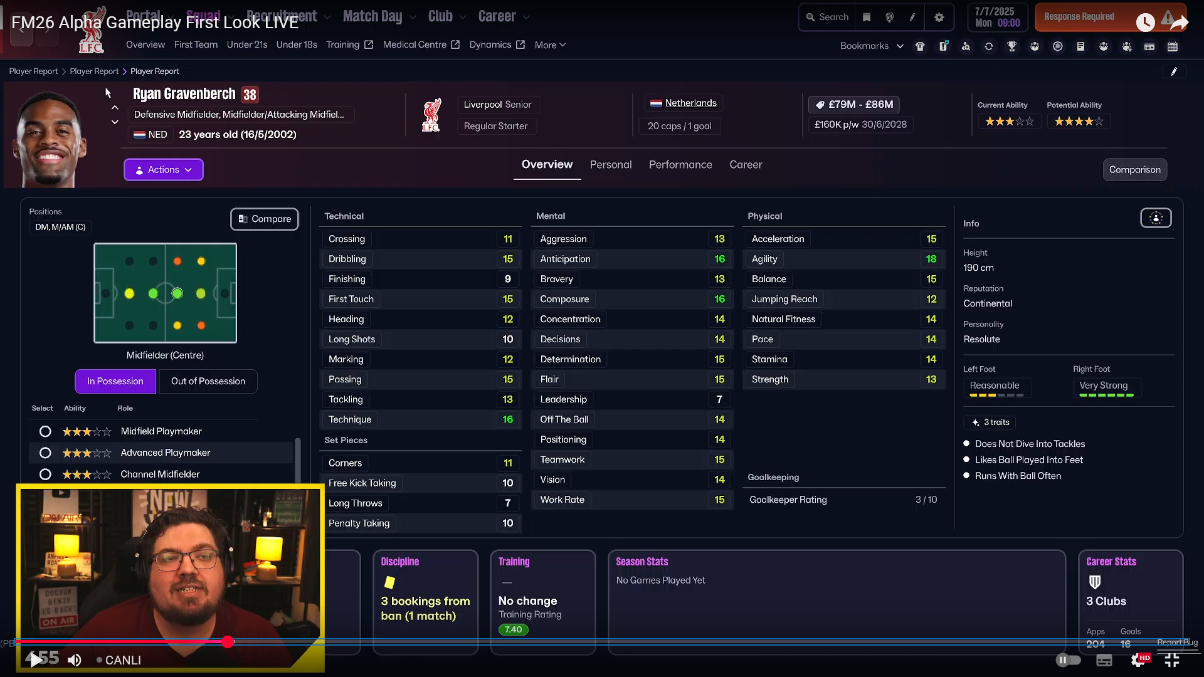Expand the Actions dropdown
This screenshot has width=1204, height=677.
click(x=164, y=170)
